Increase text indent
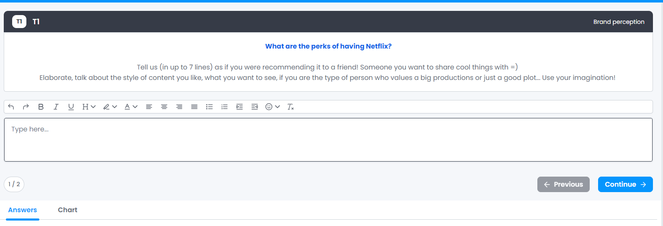The width and height of the screenshot is (663, 226). [240, 107]
